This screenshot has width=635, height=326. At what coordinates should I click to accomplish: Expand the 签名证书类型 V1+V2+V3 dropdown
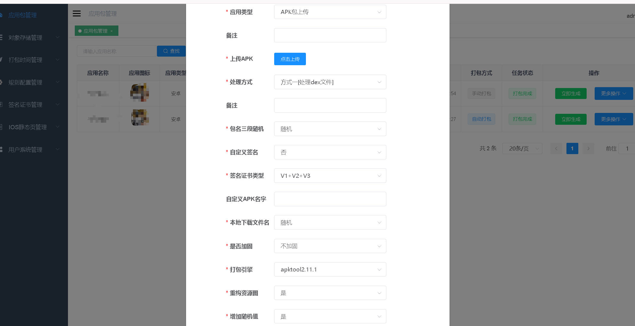click(x=330, y=176)
